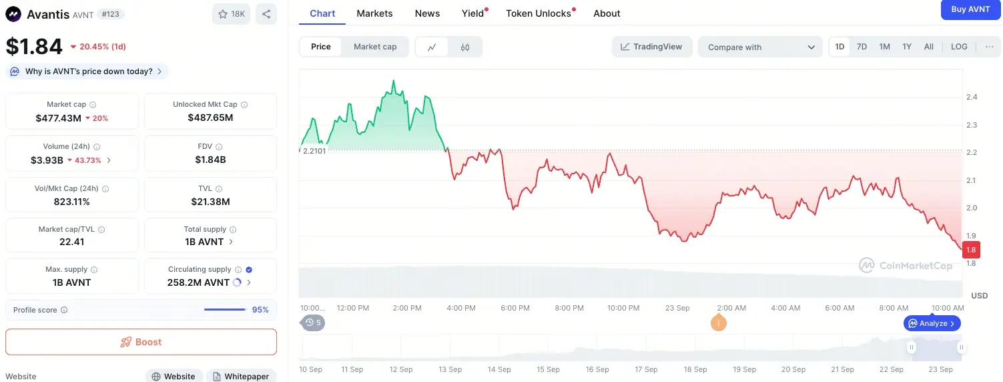This screenshot has height=382, width=1003.
Task: Open the Yield tab
Action: (473, 13)
